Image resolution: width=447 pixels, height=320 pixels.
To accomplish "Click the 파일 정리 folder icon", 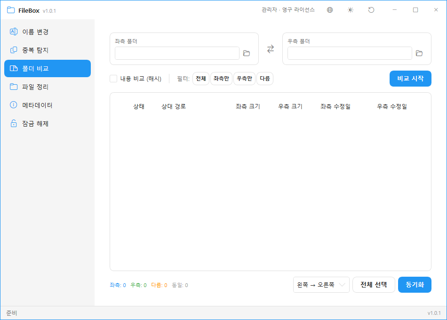I will click(x=14, y=87).
